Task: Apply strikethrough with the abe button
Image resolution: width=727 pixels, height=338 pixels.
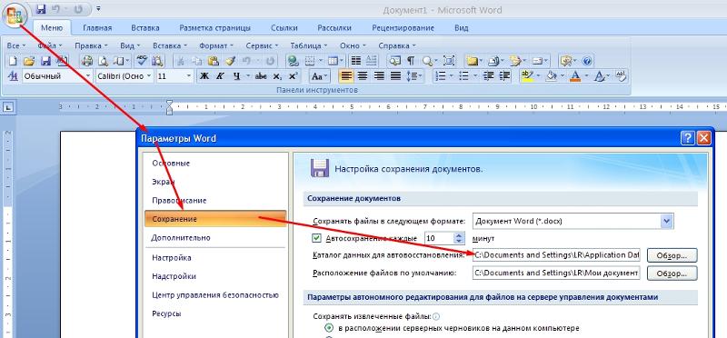Action: click(261, 76)
